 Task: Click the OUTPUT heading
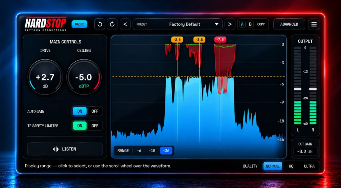coord(305,41)
